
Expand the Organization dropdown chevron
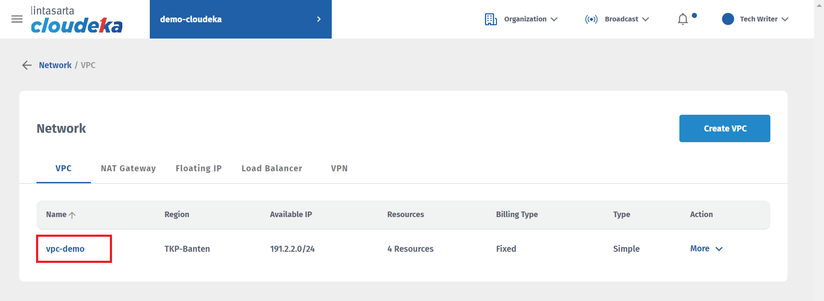click(554, 19)
